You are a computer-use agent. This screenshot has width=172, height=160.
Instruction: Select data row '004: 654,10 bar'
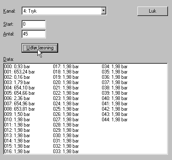coord(20,88)
